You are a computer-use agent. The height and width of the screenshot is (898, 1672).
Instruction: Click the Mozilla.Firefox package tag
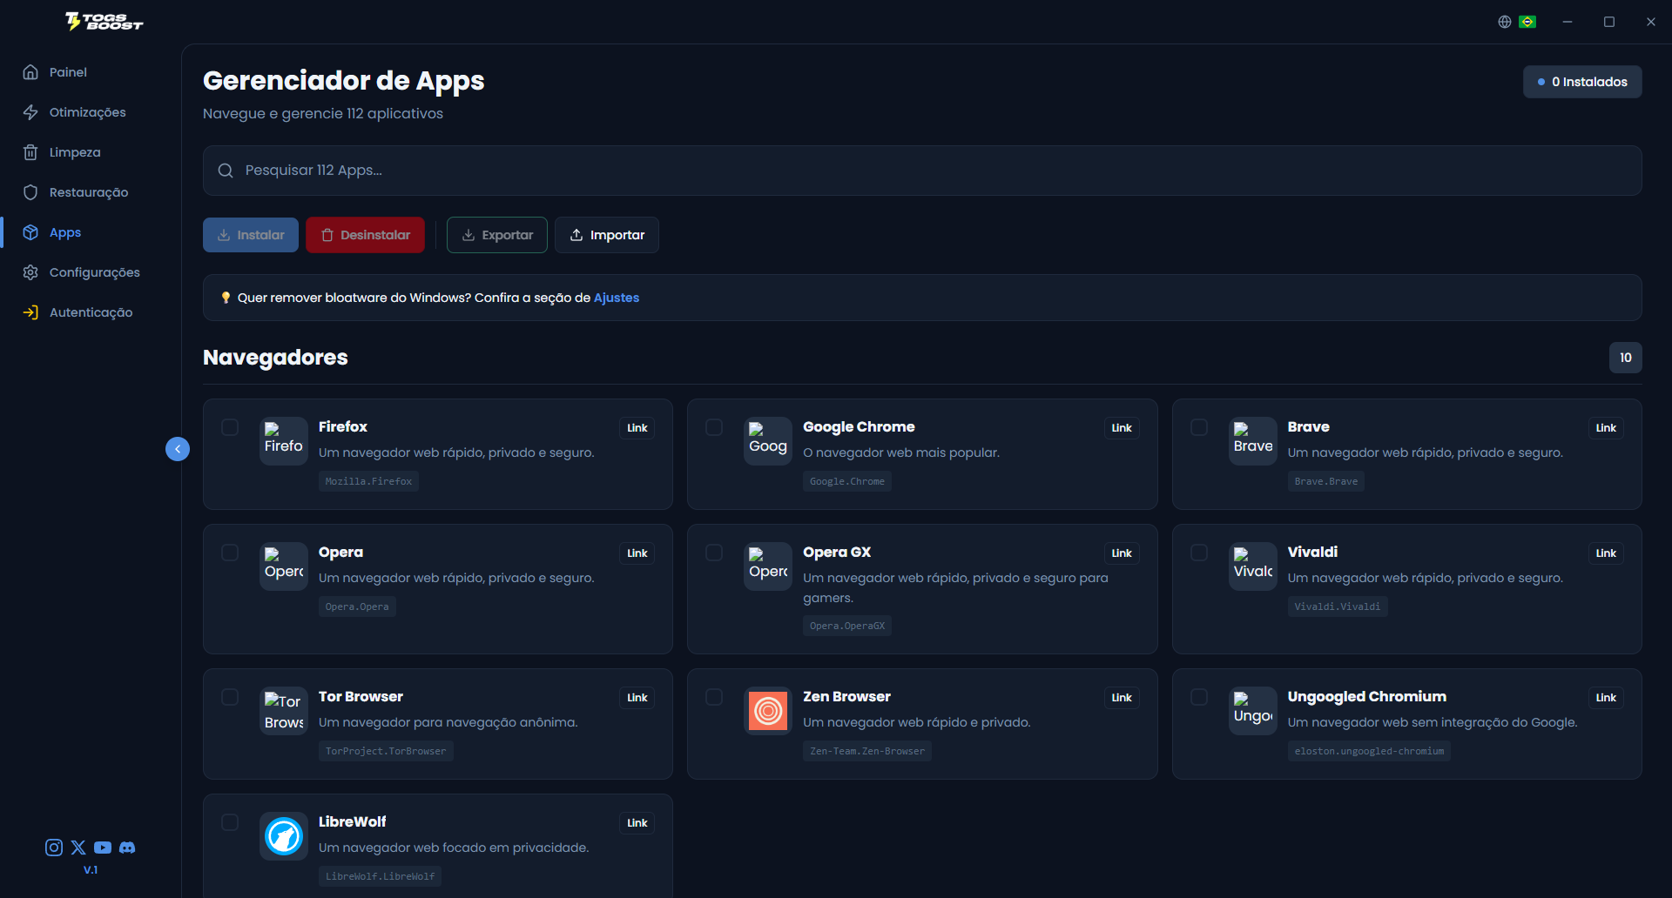(368, 481)
